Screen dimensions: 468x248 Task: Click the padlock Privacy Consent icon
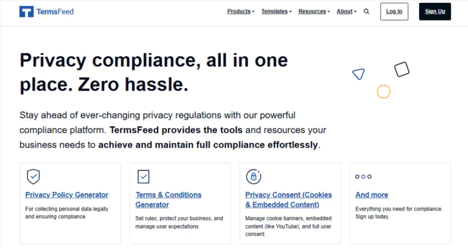click(253, 176)
